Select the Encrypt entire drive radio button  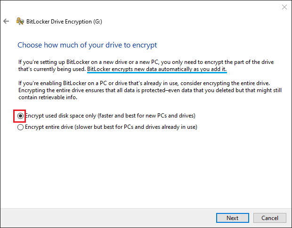(20, 127)
